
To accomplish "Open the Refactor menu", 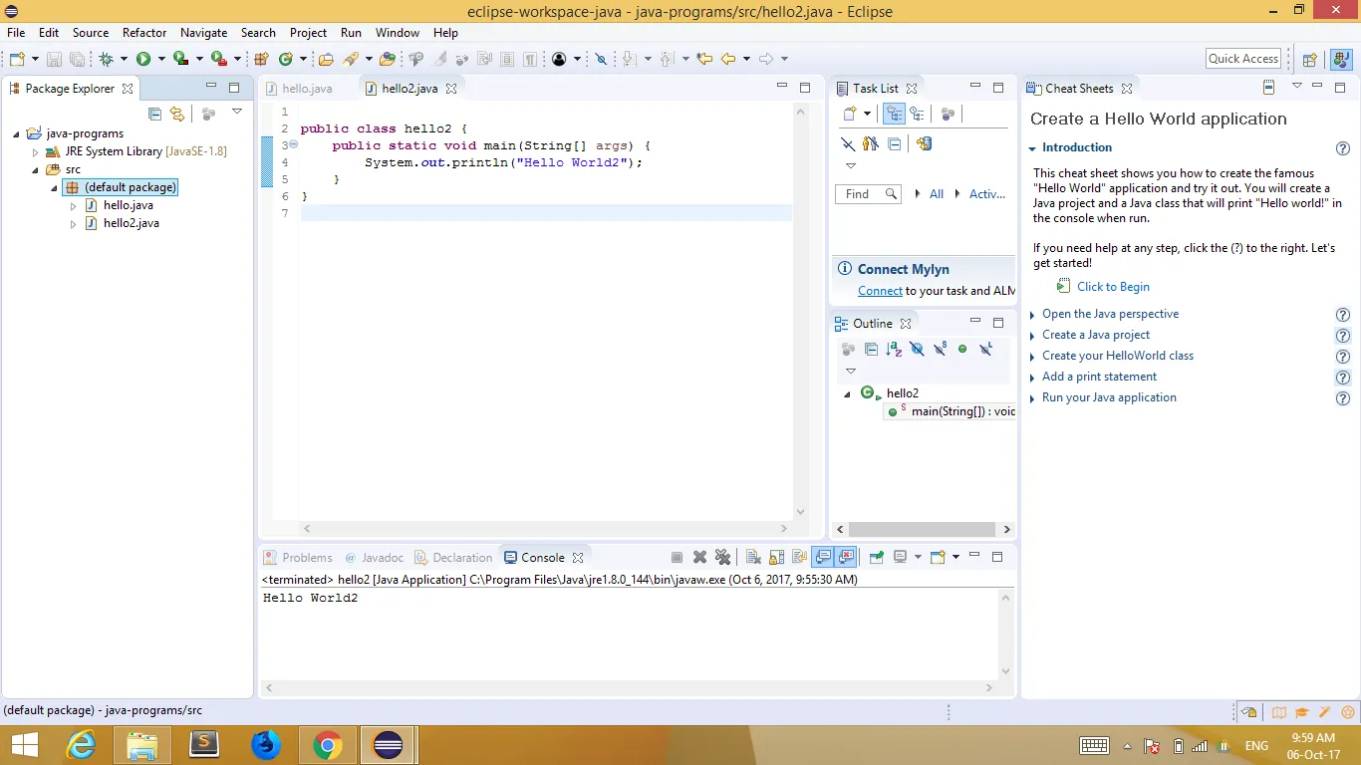I will [144, 33].
